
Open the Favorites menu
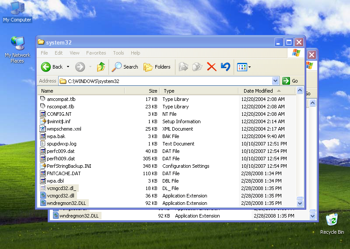click(96, 53)
